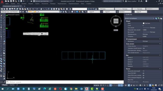Collapse the Вид section in Properties
163x91 pixels.
coord(160,55)
